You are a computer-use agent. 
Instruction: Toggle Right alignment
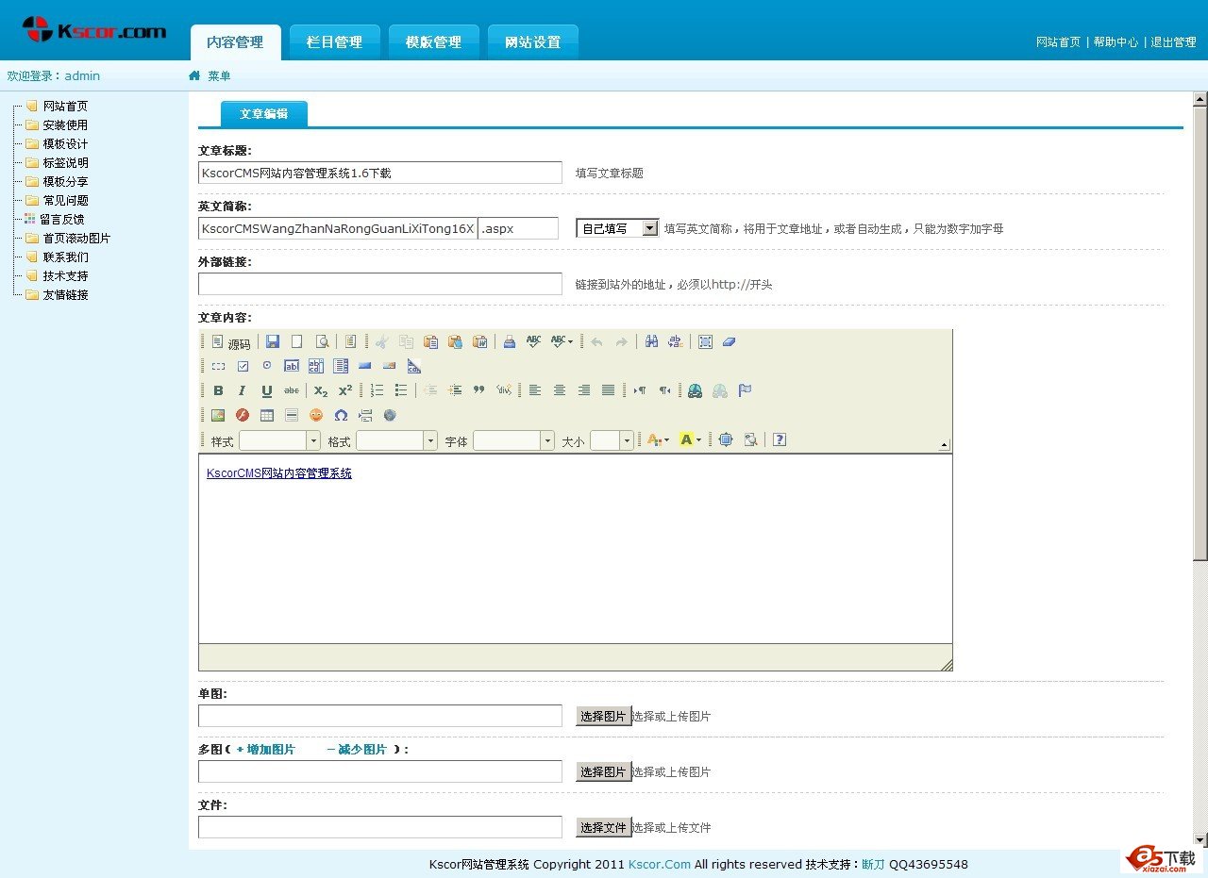point(584,390)
